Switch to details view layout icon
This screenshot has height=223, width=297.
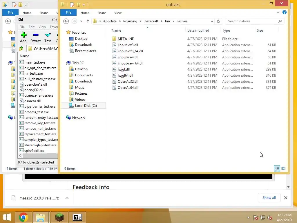point(277,168)
